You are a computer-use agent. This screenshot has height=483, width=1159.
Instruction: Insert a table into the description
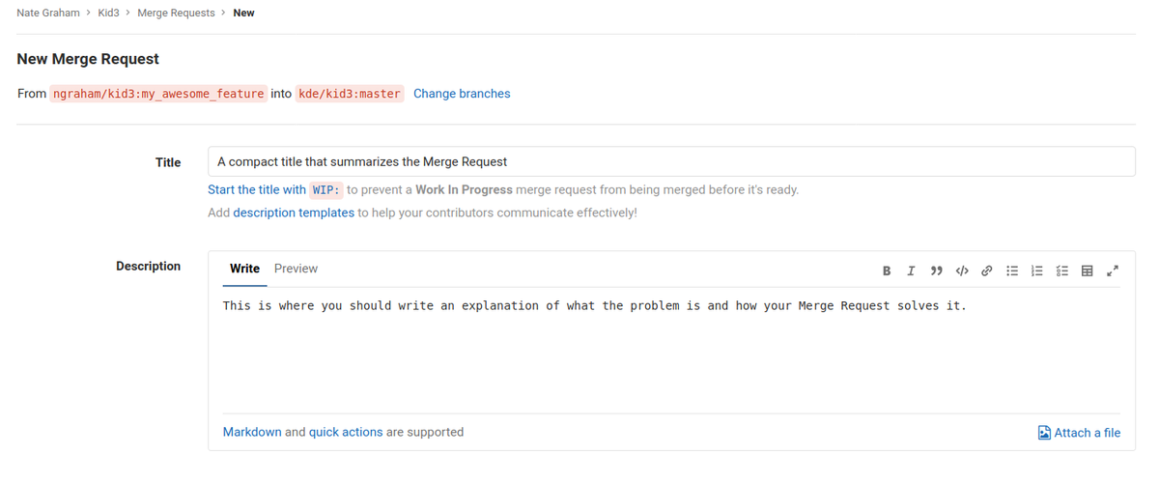pyautogui.click(x=1087, y=271)
